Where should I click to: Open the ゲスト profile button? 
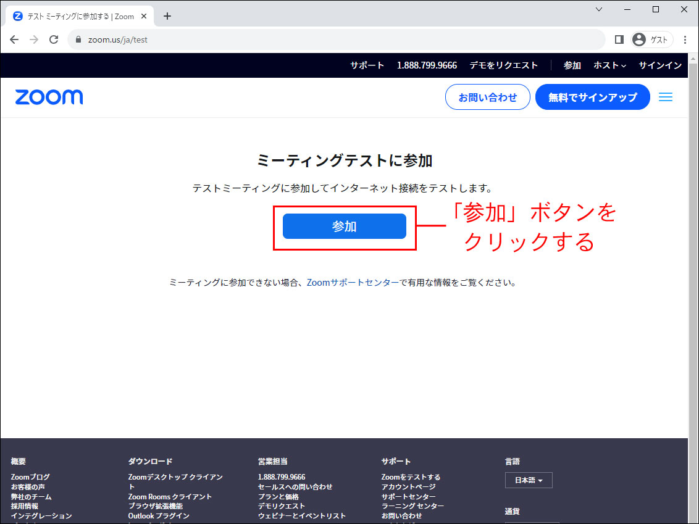point(651,40)
